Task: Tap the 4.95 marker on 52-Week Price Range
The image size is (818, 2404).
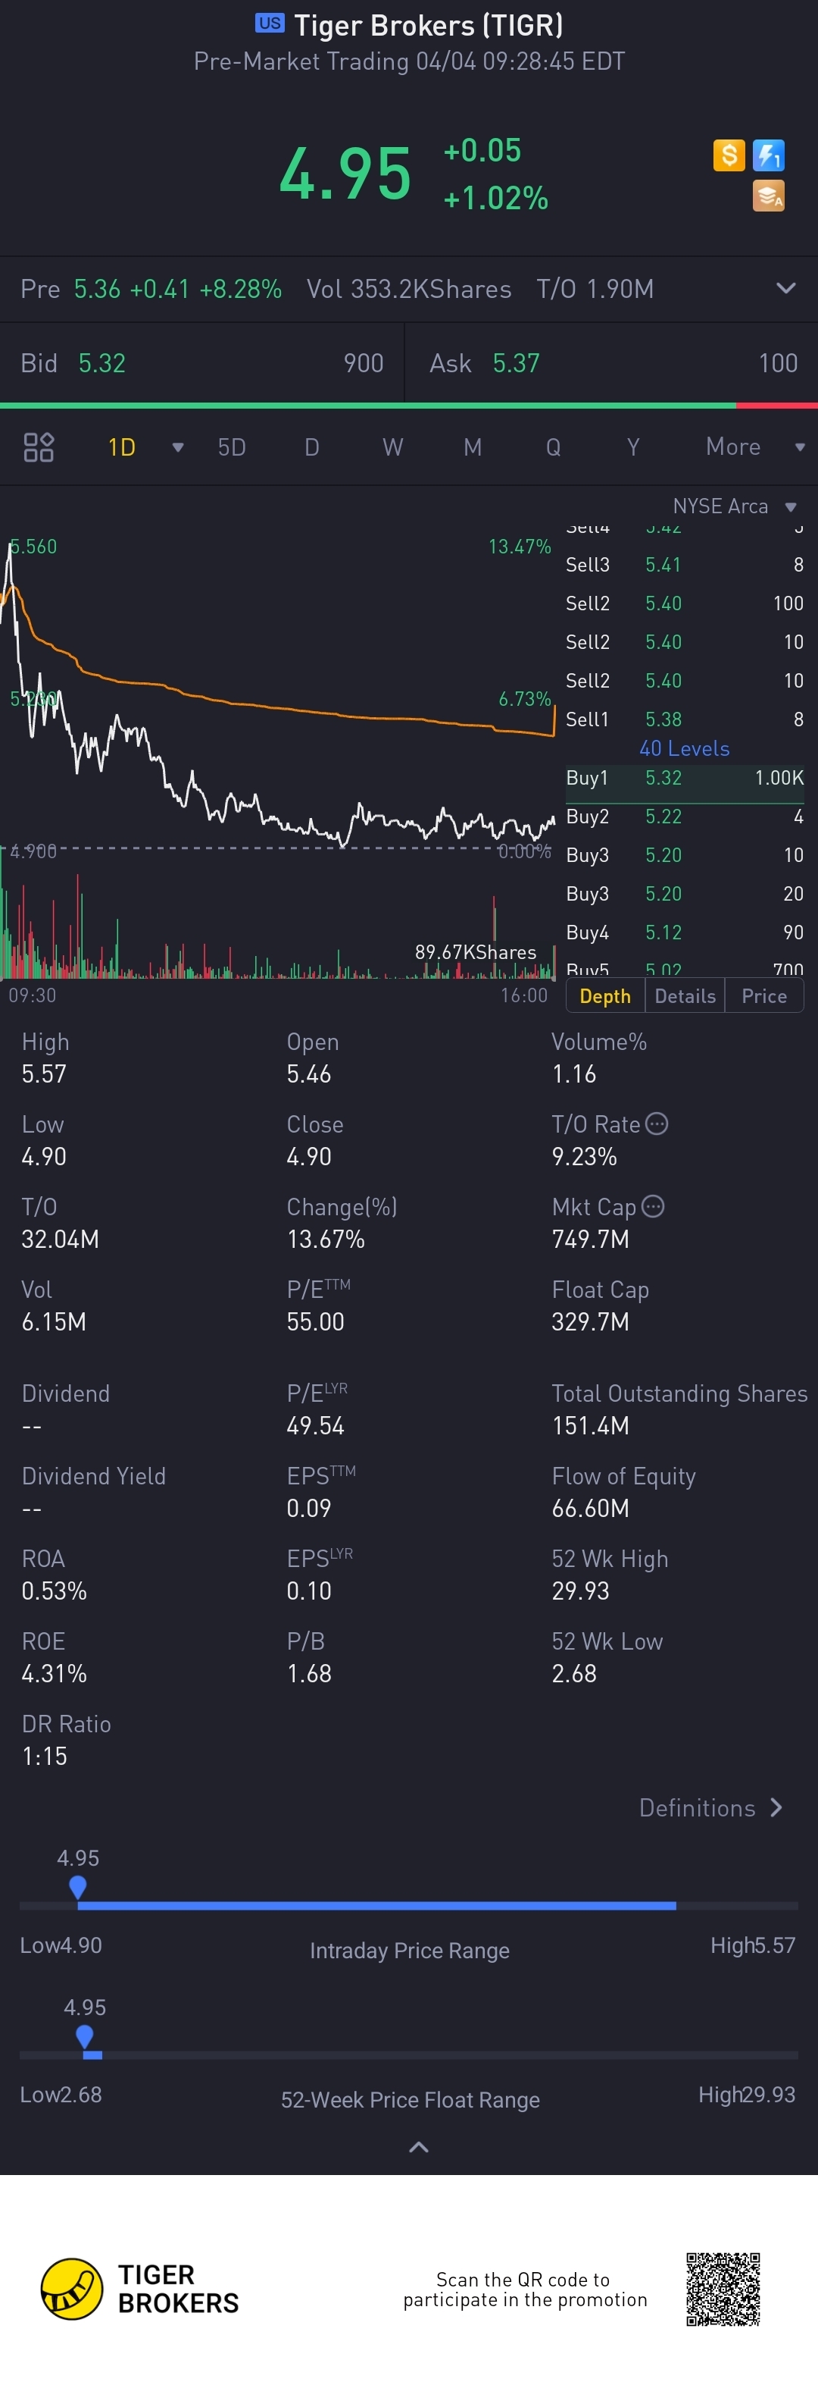Action: (85, 2037)
